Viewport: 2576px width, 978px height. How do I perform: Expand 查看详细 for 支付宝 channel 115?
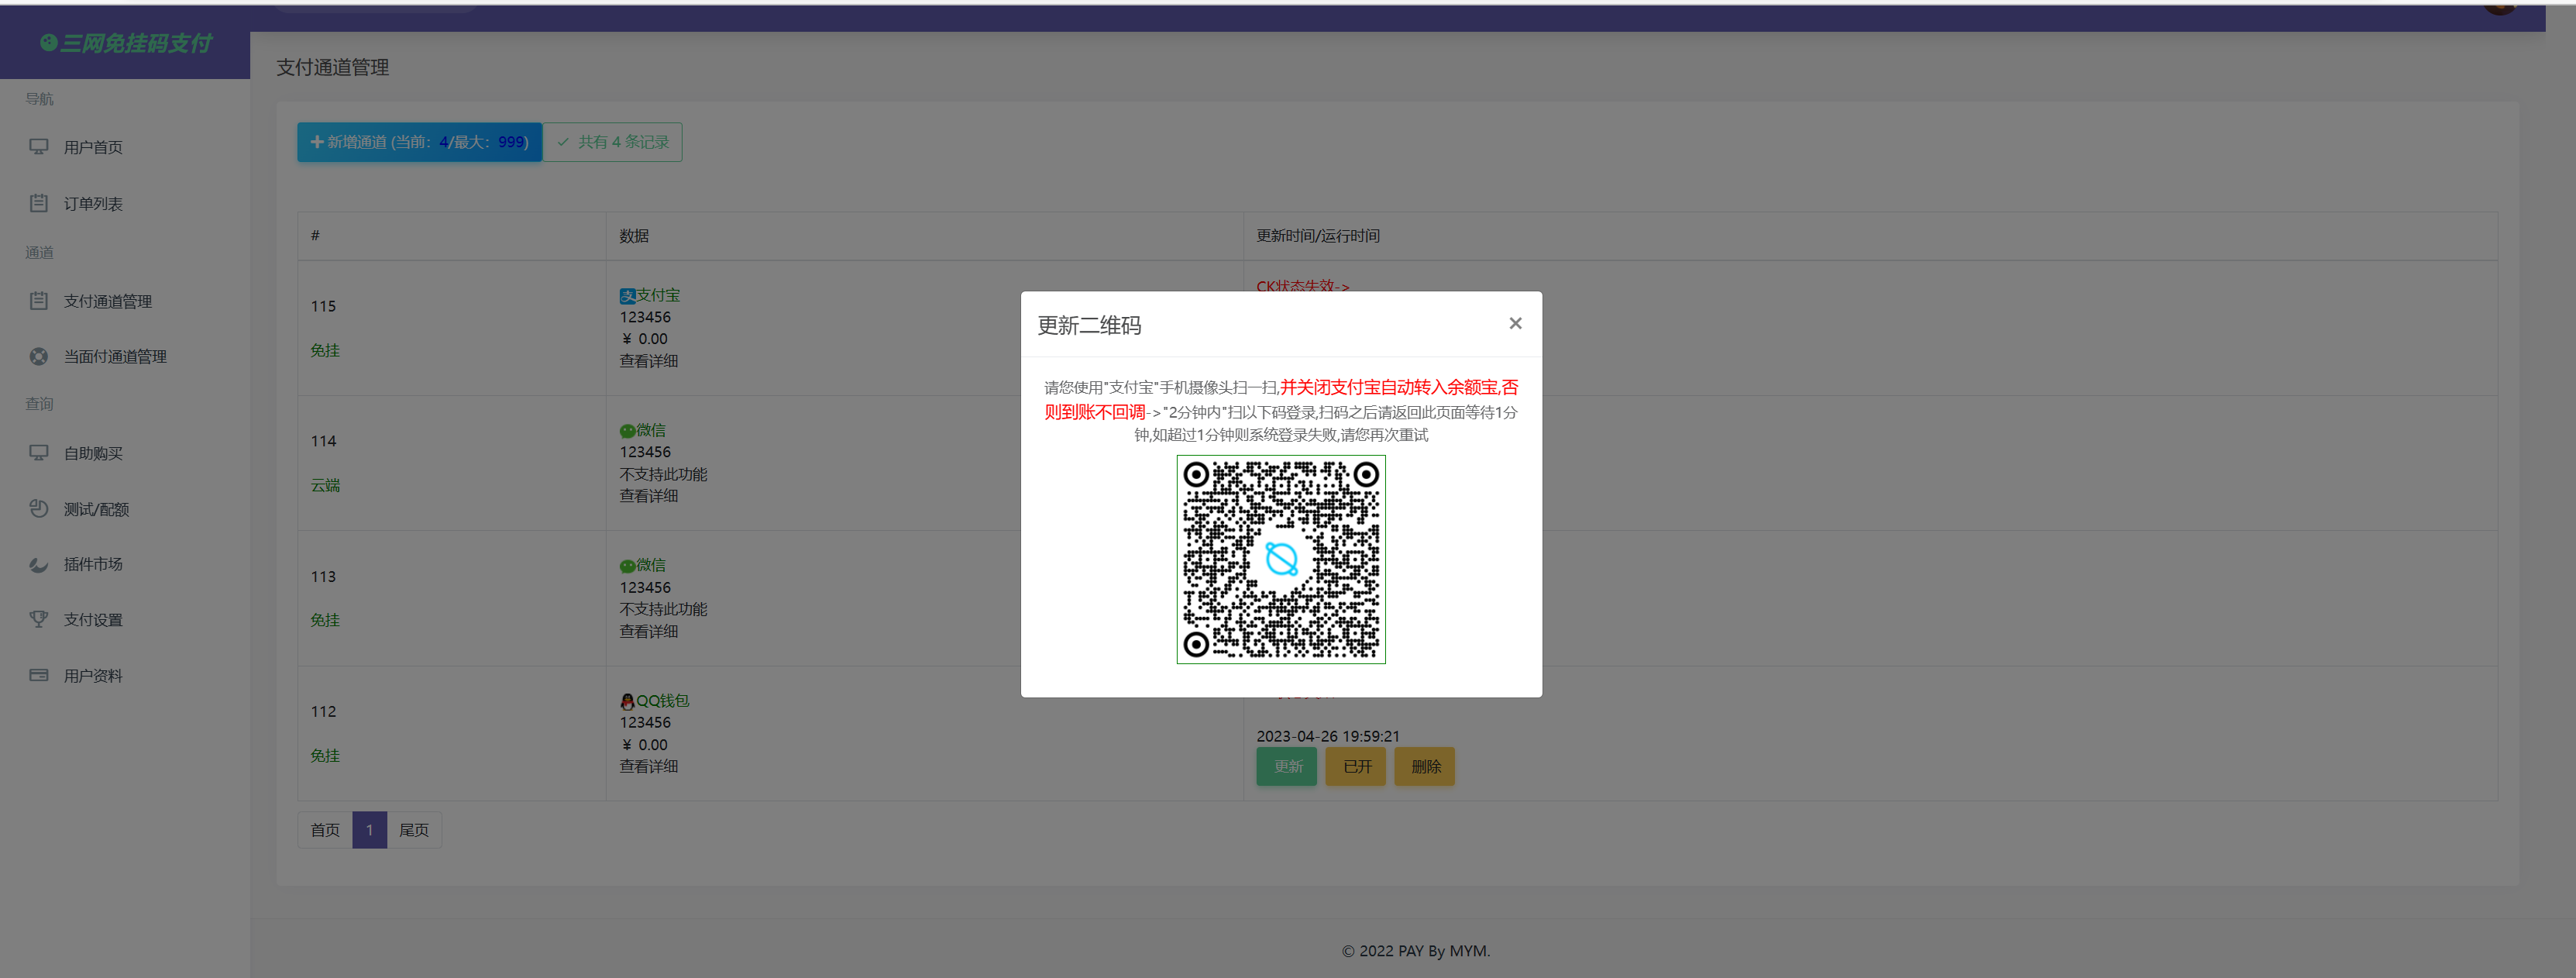click(x=648, y=361)
